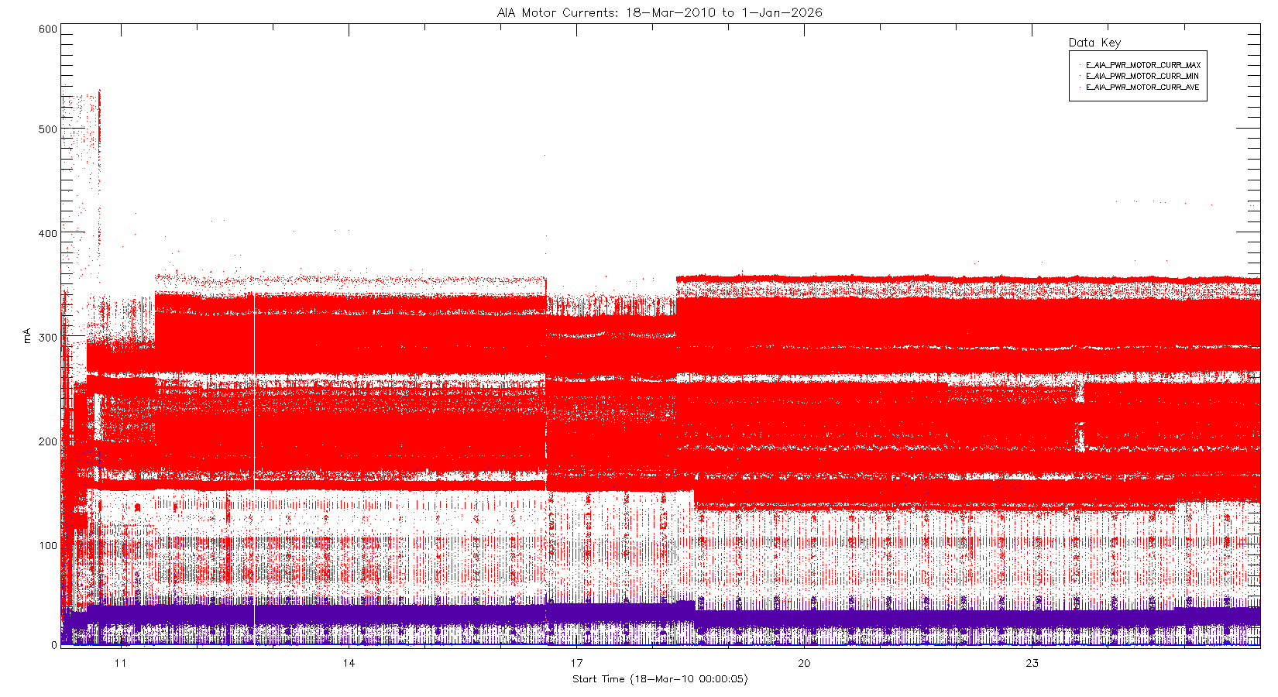Click the 500 y-axis tick label
The width and height of the screenshot is (1278, 697).
tap(47, 129)
